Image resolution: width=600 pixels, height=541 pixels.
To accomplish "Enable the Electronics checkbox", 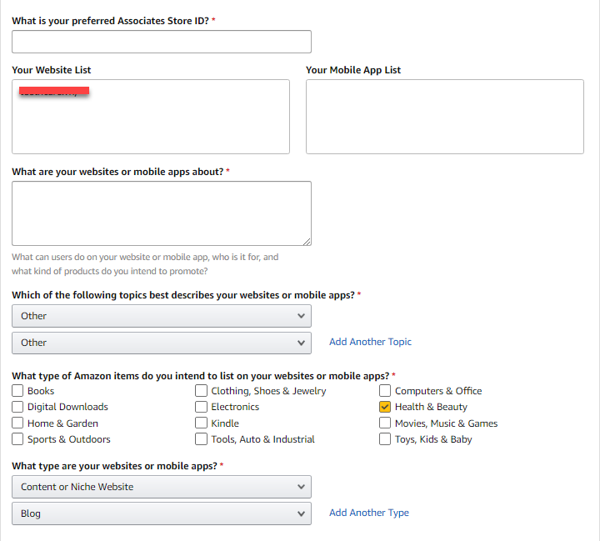I will (202, 407).
